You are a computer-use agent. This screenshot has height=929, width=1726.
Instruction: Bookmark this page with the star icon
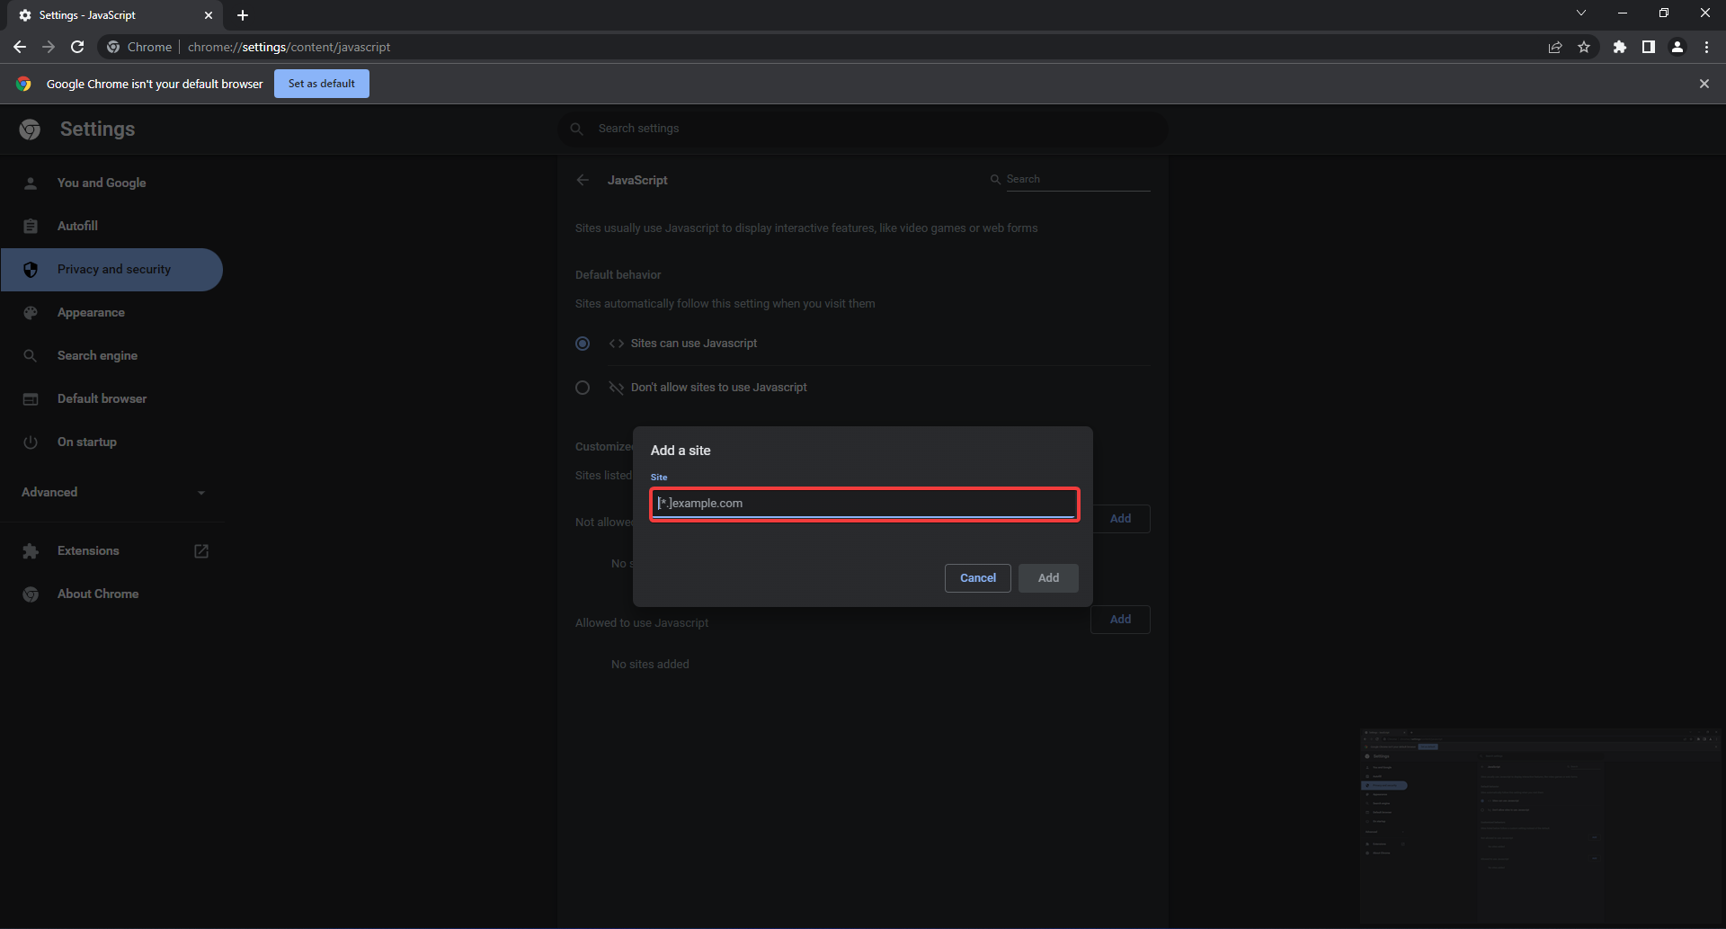point(1584,47)
